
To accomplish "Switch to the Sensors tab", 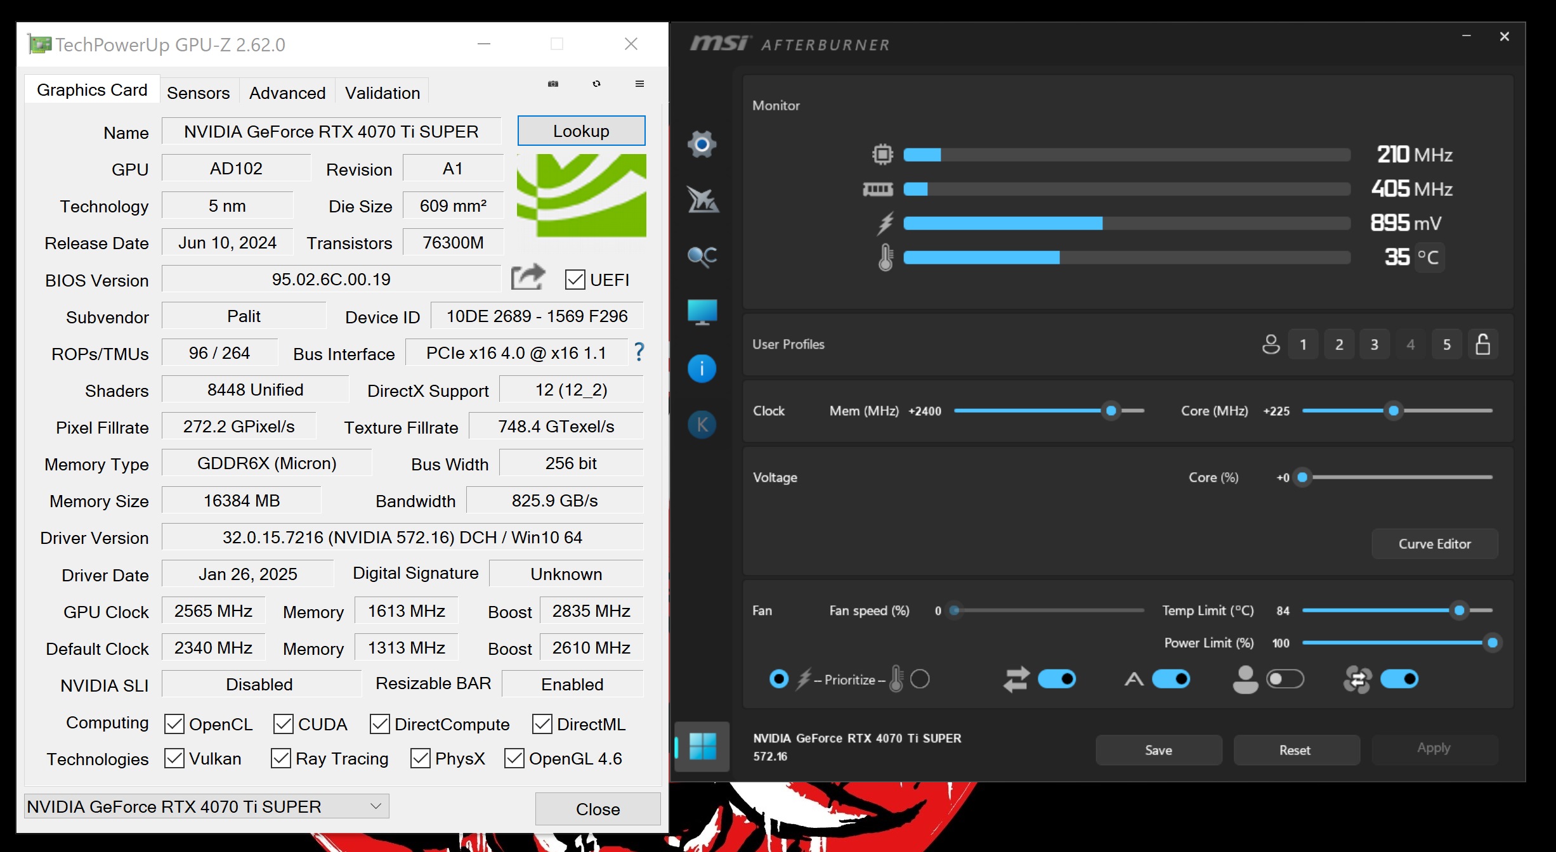I will tap(198, 93).
